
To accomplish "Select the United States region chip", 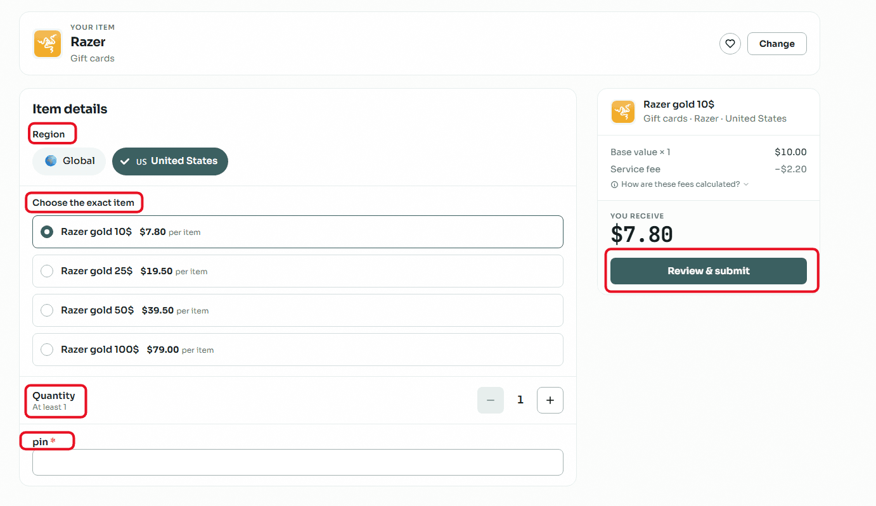I will pyautogui.click(x=170, y=161).
